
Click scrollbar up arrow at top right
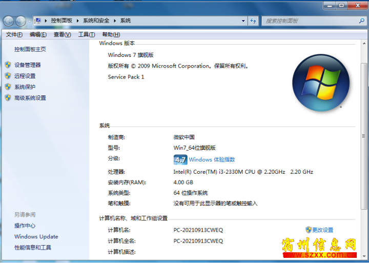(x=364, y=44)
